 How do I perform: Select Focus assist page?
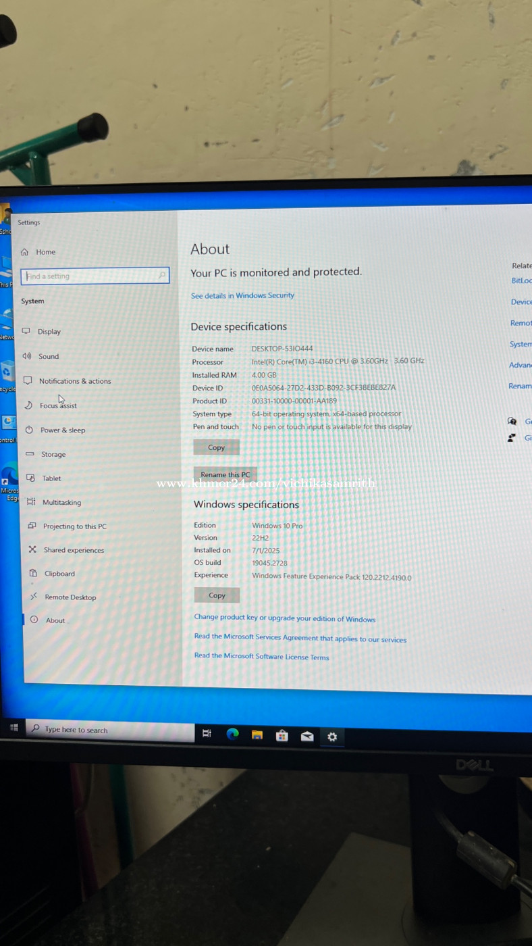tap(58, 405)
